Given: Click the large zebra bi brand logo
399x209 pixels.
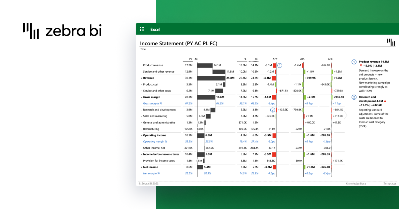Looking at the screenshot, I should (x=62, y=31).
